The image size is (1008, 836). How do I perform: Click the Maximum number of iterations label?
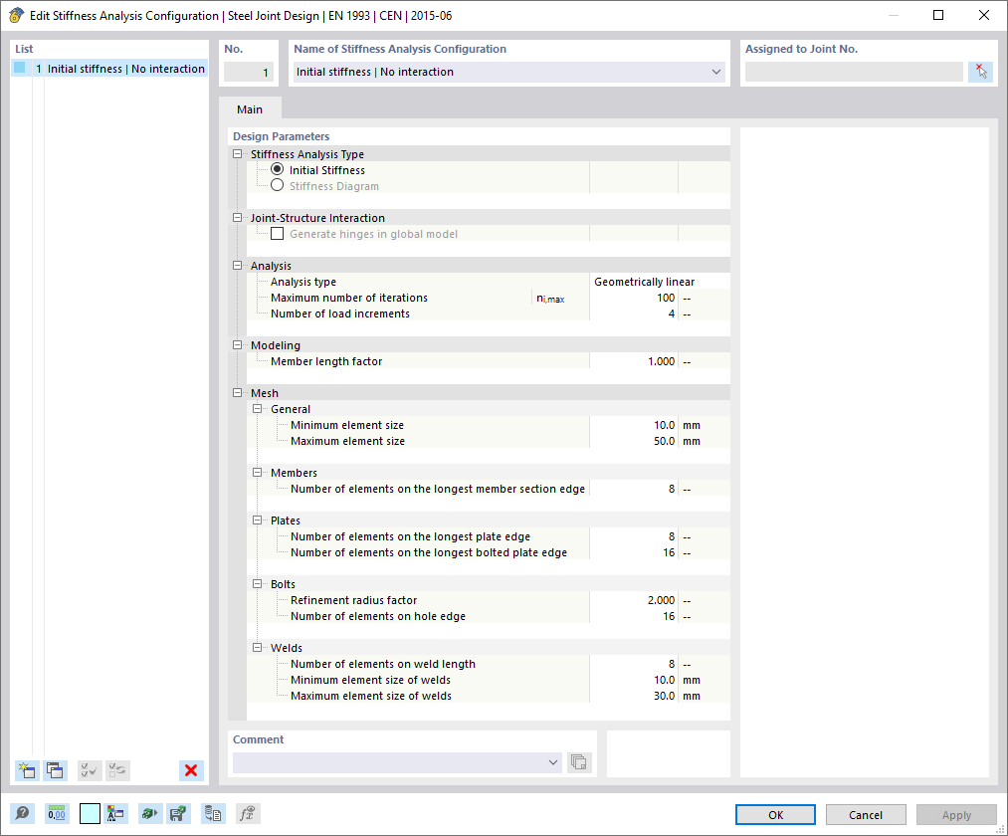pyautogui.click(x=349, y=298)
